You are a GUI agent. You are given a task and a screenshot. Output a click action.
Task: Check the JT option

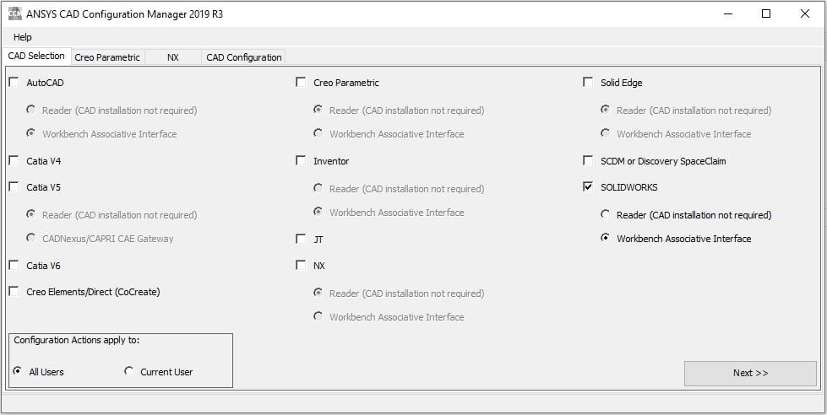[x=301, y=239]
